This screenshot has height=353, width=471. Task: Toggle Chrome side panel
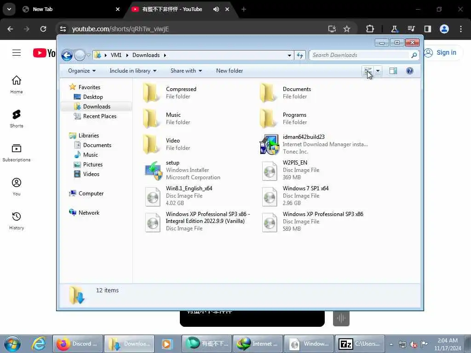coord(427,29)
